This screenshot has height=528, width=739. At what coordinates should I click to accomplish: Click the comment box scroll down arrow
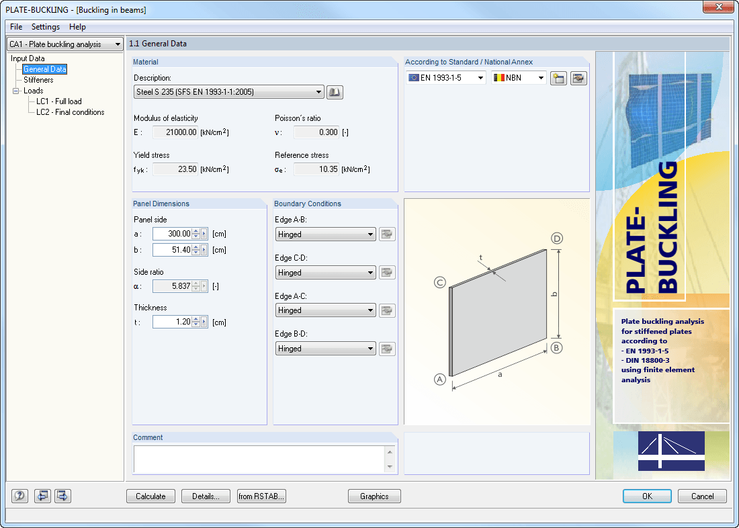pos(390,467)
